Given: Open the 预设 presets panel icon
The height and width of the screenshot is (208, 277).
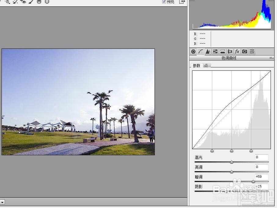Looking at the screenshot, I should pyautogui.click(x=252, y=51).
